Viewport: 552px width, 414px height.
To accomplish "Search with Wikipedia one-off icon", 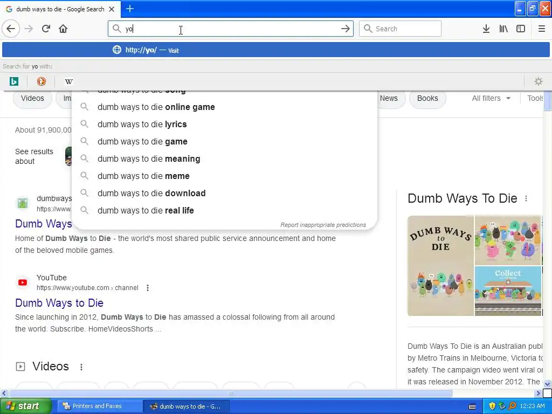I will [x=68, y=82].
